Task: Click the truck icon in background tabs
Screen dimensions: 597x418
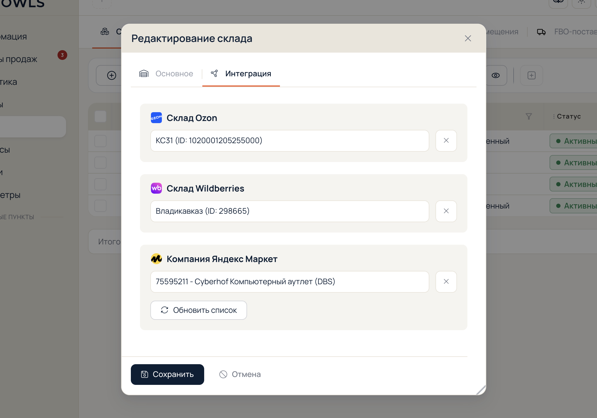Action: click(541, 32)
